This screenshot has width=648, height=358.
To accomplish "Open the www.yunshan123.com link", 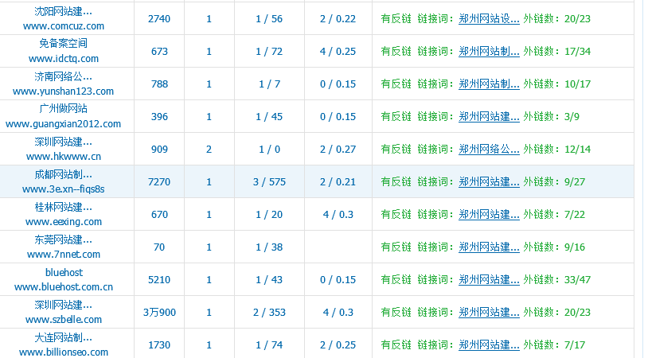I will point(64,91).
